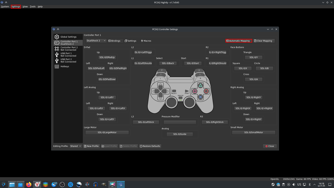The height and width of the screenshot is (188, 334).
Task: Open the network connections tray icon
Action: pos(304,184)
